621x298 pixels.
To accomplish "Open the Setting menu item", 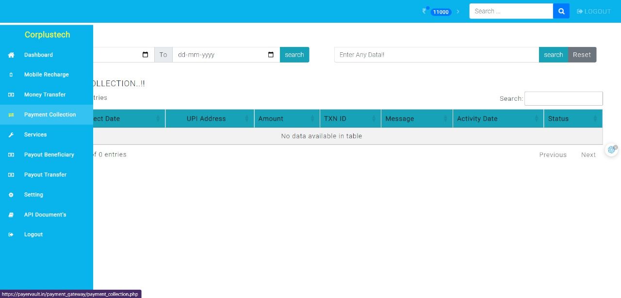I will [x=33, y=195].
